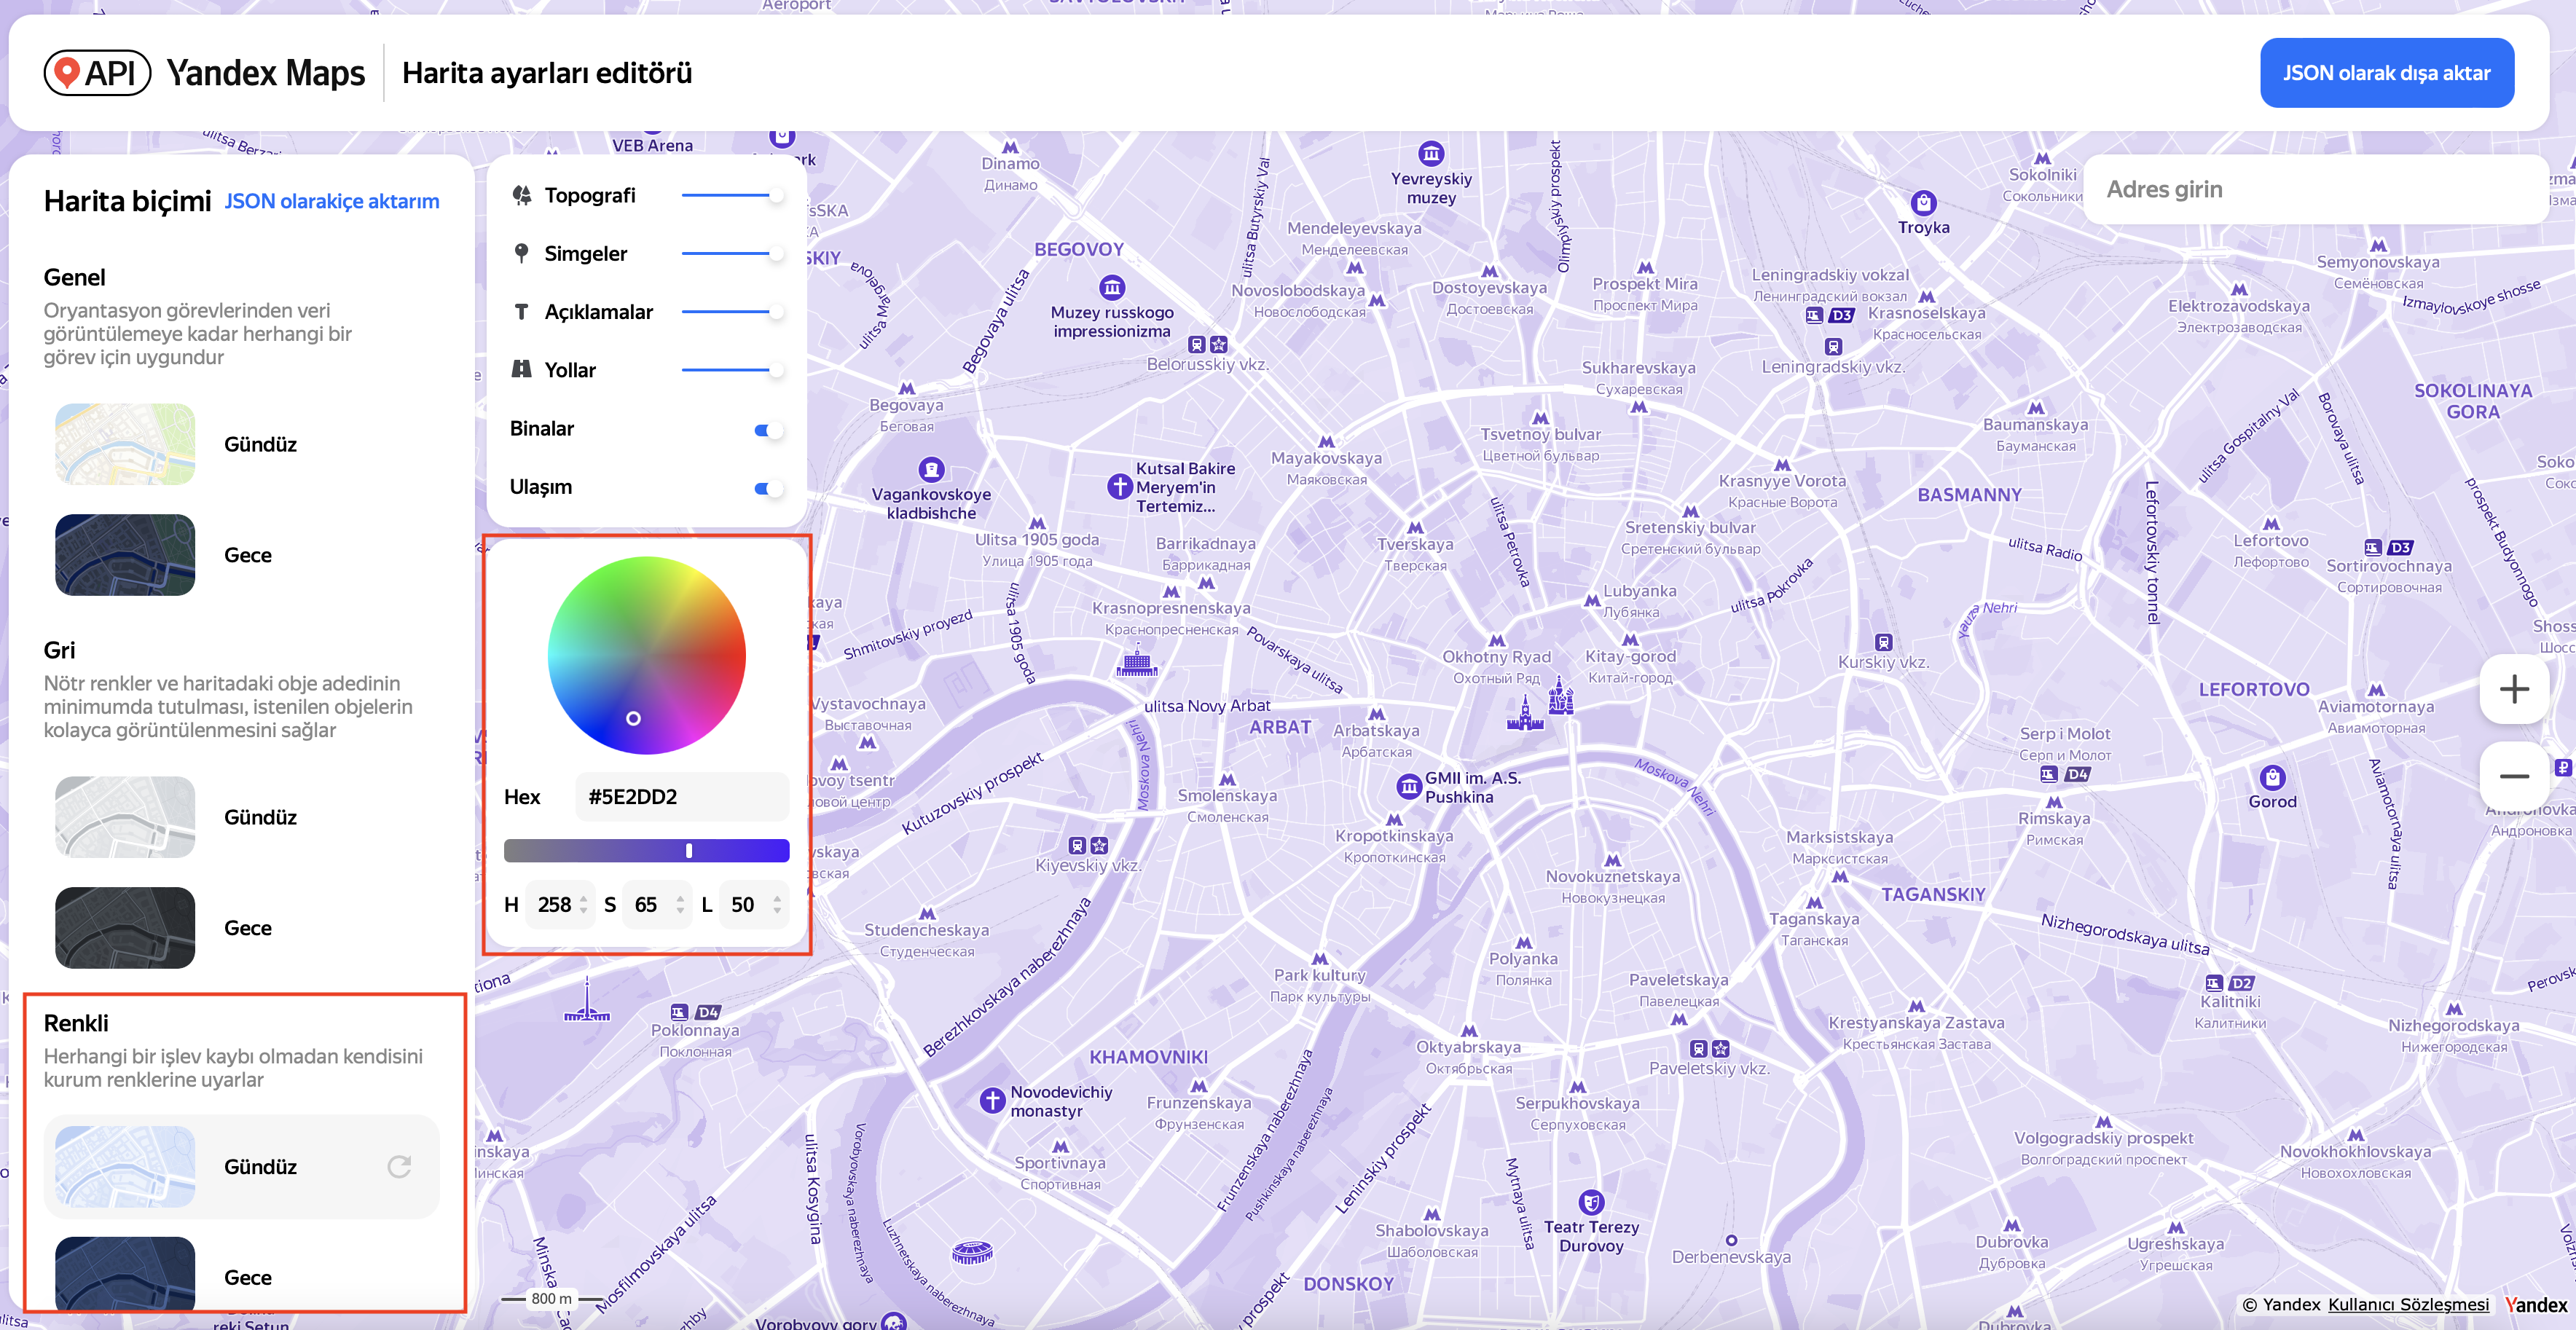Toggle the Binalar switch

point(768,429)
